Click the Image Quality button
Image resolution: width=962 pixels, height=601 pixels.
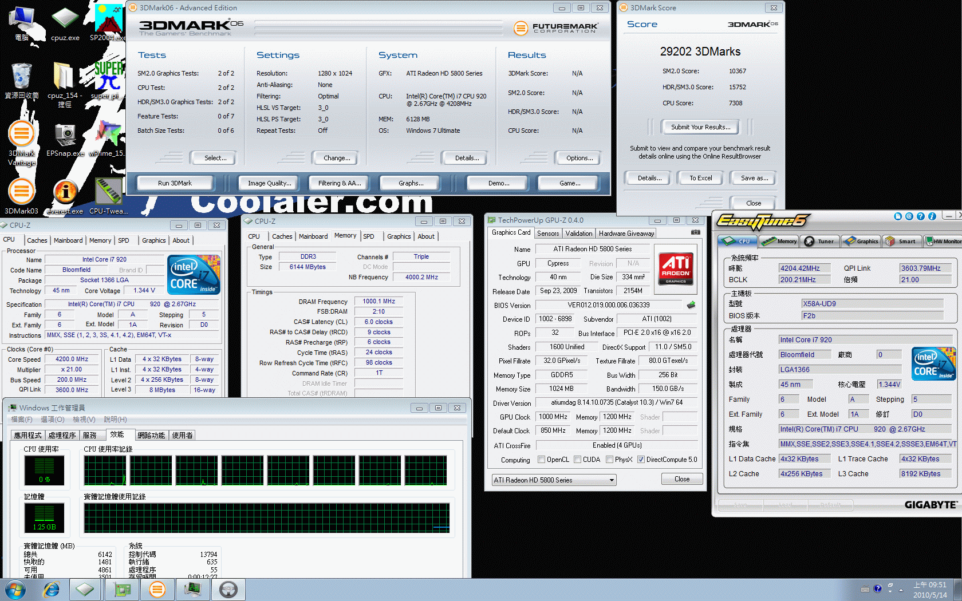[269, 183]
